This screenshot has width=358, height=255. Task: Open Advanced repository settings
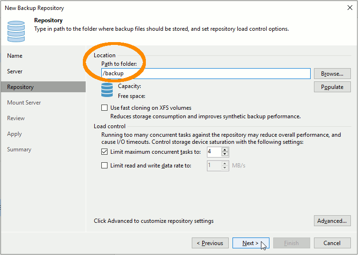pyautogui.click(x=332, y=221)
